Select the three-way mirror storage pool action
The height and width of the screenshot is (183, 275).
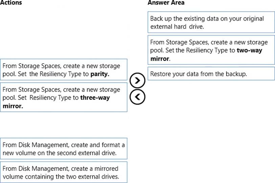[64, 97]
